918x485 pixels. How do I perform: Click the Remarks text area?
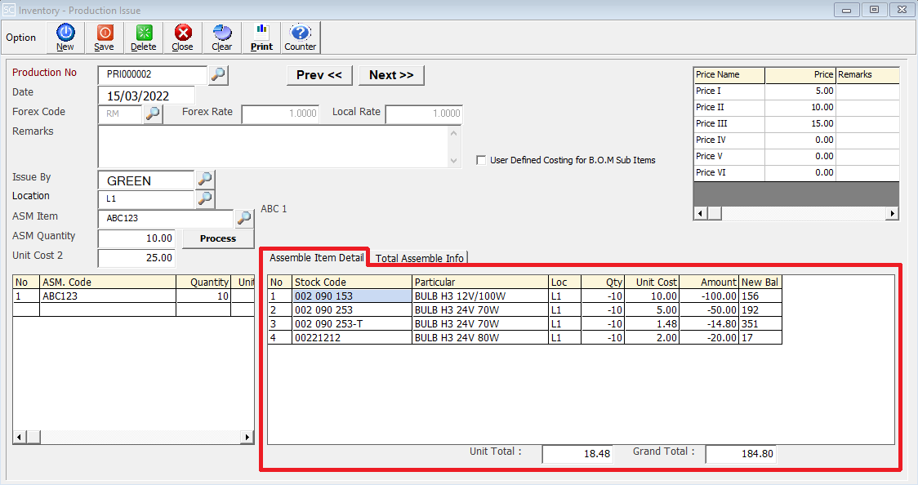click(273, 147)
